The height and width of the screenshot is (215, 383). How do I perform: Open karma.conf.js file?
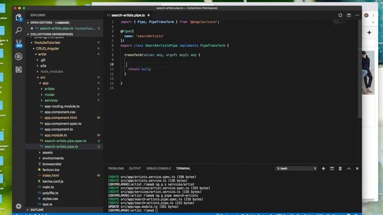53,182
